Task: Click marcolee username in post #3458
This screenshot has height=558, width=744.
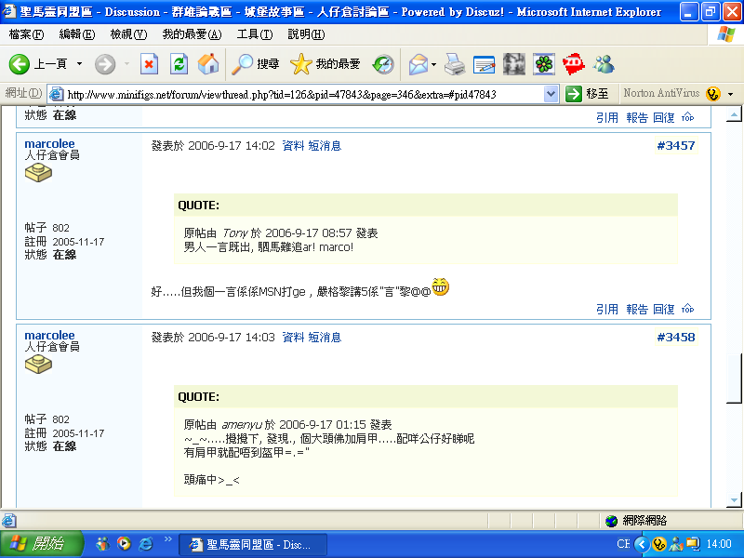Action: (x=49, y=335)
